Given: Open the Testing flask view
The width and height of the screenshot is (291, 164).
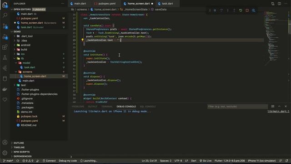Looking at the screenshot, I should pos(5,57).
